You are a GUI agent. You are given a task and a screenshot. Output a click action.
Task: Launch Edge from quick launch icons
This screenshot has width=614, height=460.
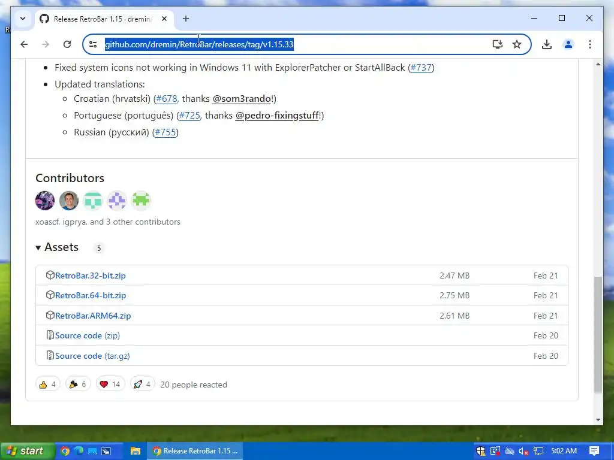[x=79, y=451]
